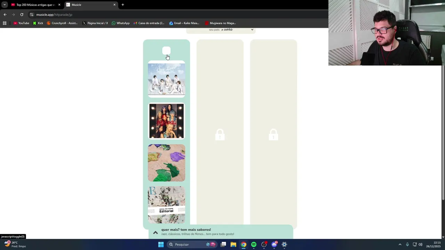Expand the 'quer mais? tem mais sabores!' banner
Image resolution: width=445 pixels, height=250 pixels.
point(155,232)
